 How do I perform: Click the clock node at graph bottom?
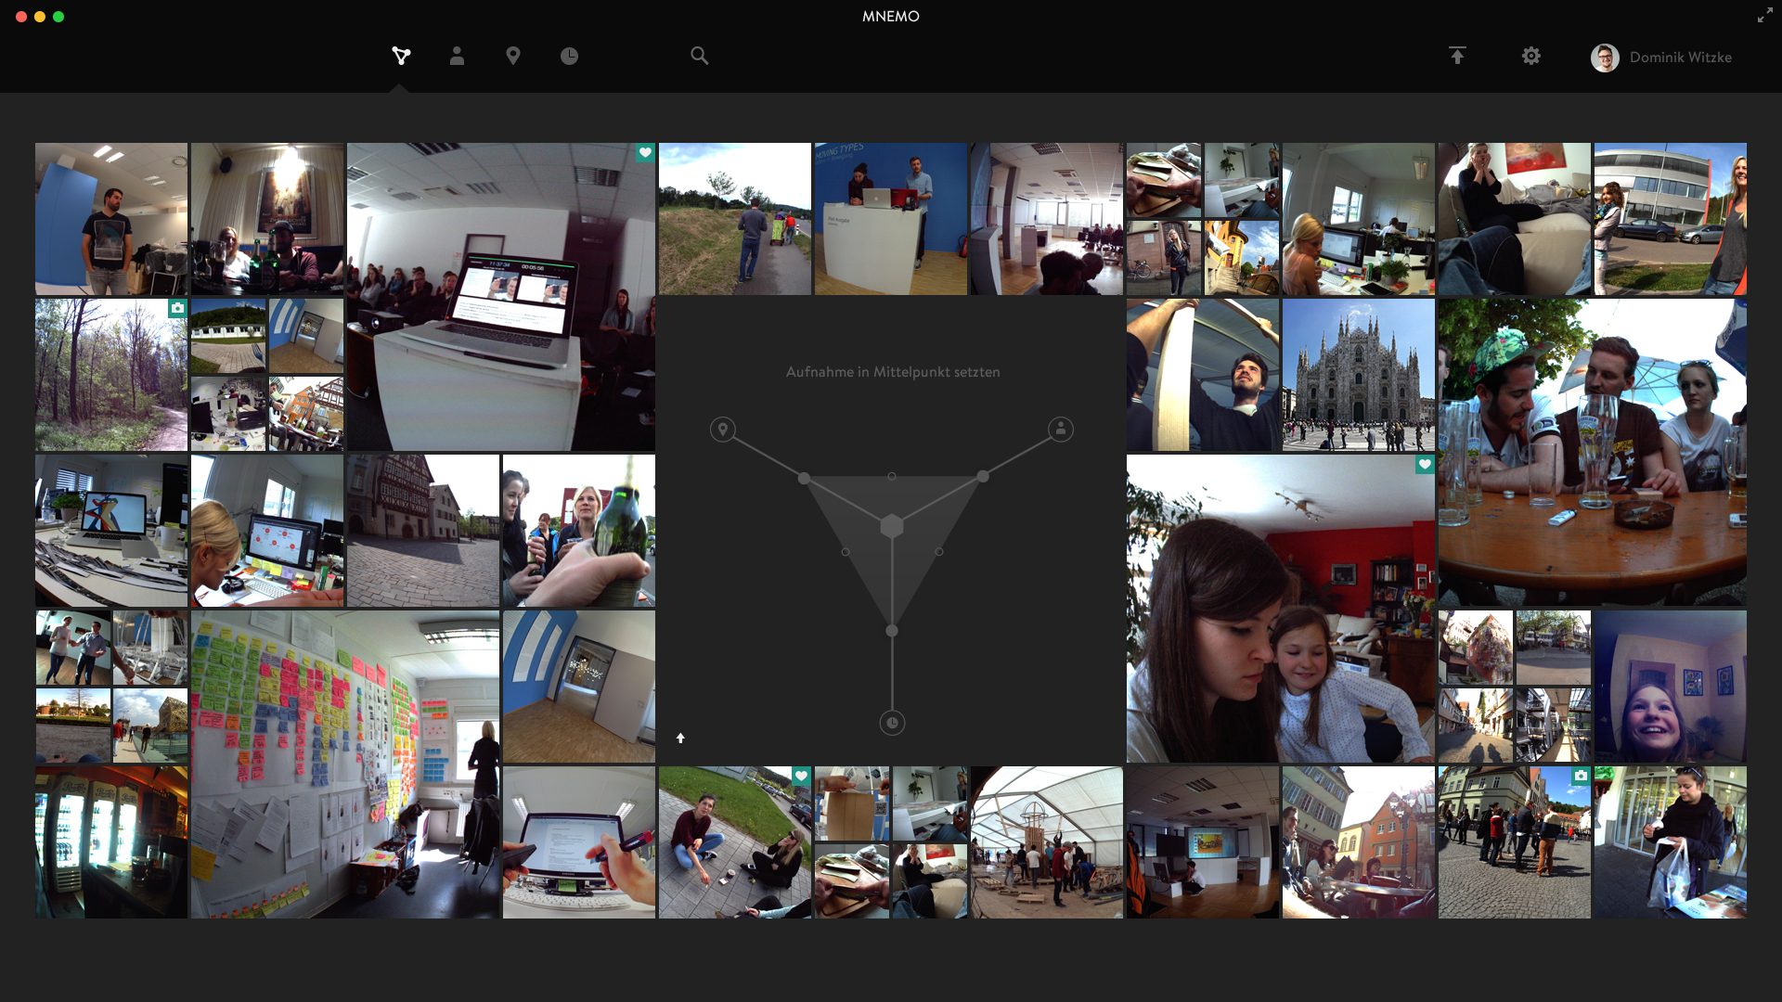coord(892,723)
